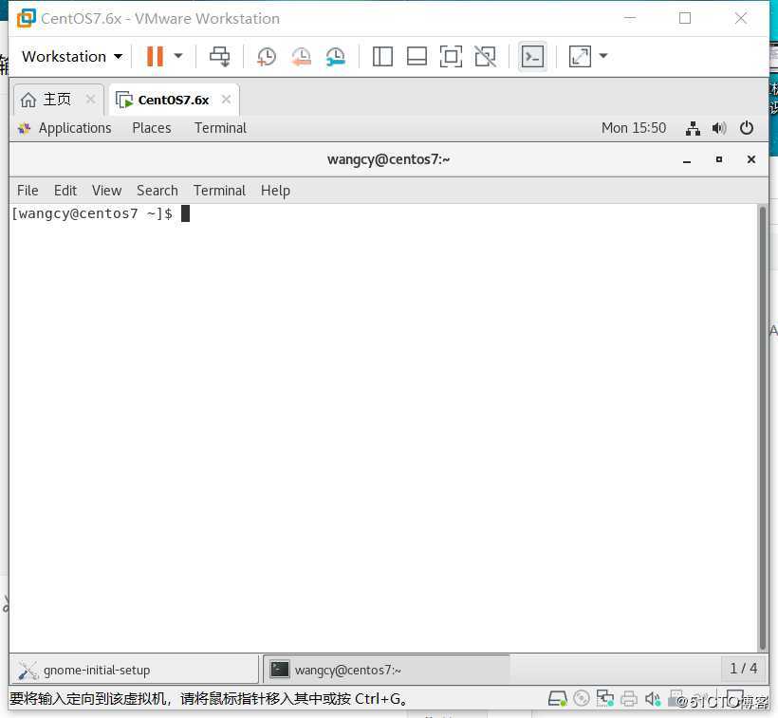Screen dimensions: 778x718
Task: Open the network status icon
Action: click(693, 129)
